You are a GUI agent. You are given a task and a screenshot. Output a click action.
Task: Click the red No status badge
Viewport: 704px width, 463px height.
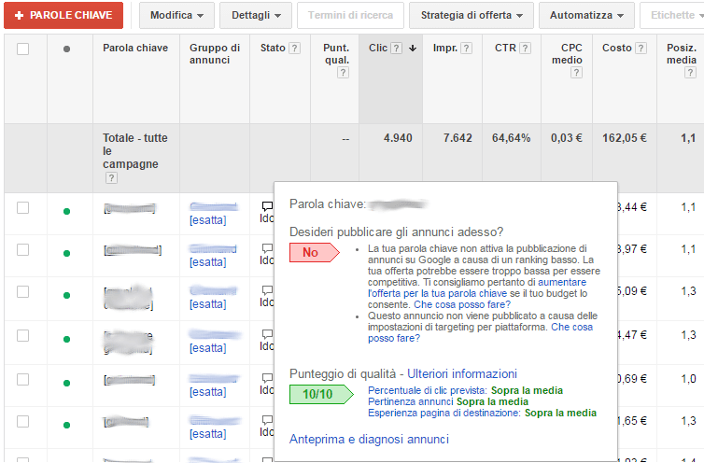click(315, 252)
